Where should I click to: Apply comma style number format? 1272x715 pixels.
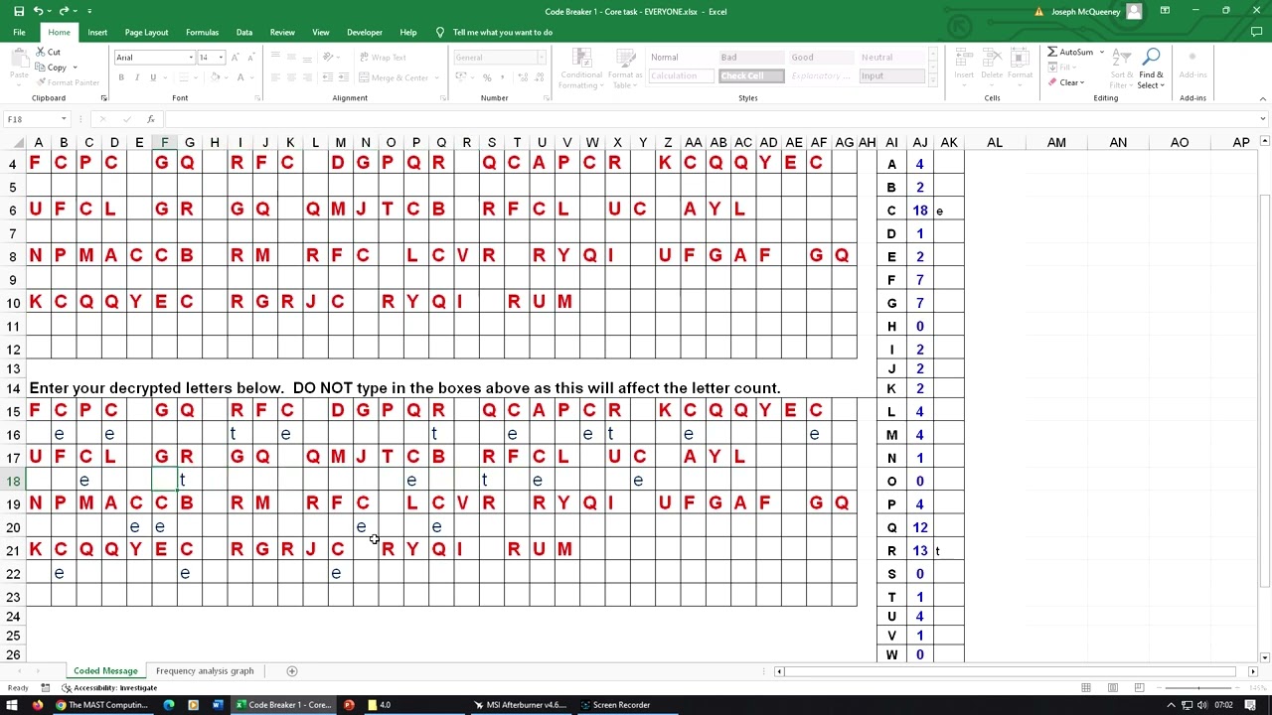point(502,77)
